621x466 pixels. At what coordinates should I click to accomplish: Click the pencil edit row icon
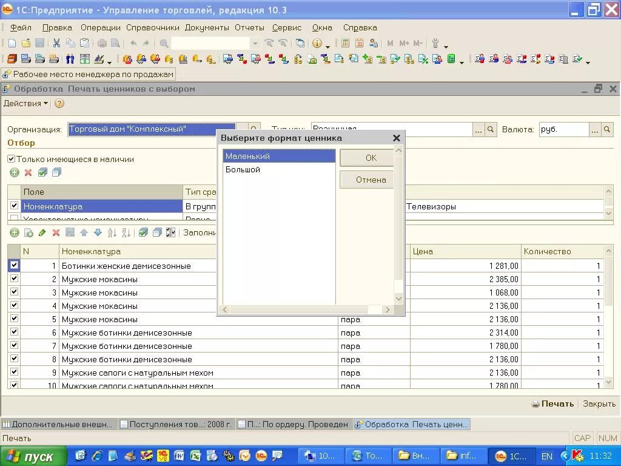[42, 232]
